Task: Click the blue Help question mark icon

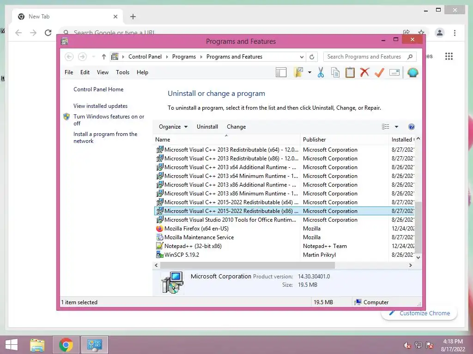Action: [x=411, y=127]
